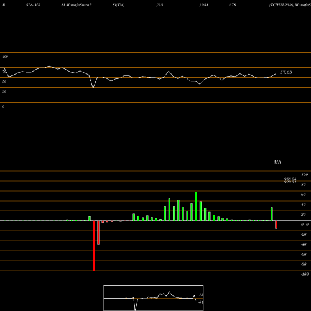This screenshot has height=311, width=311.
Task: Click the RSI axis label 50
Action: coord(4,81)
